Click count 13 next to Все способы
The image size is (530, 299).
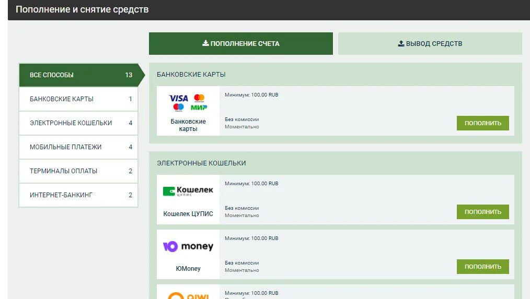tap(129, 75)
